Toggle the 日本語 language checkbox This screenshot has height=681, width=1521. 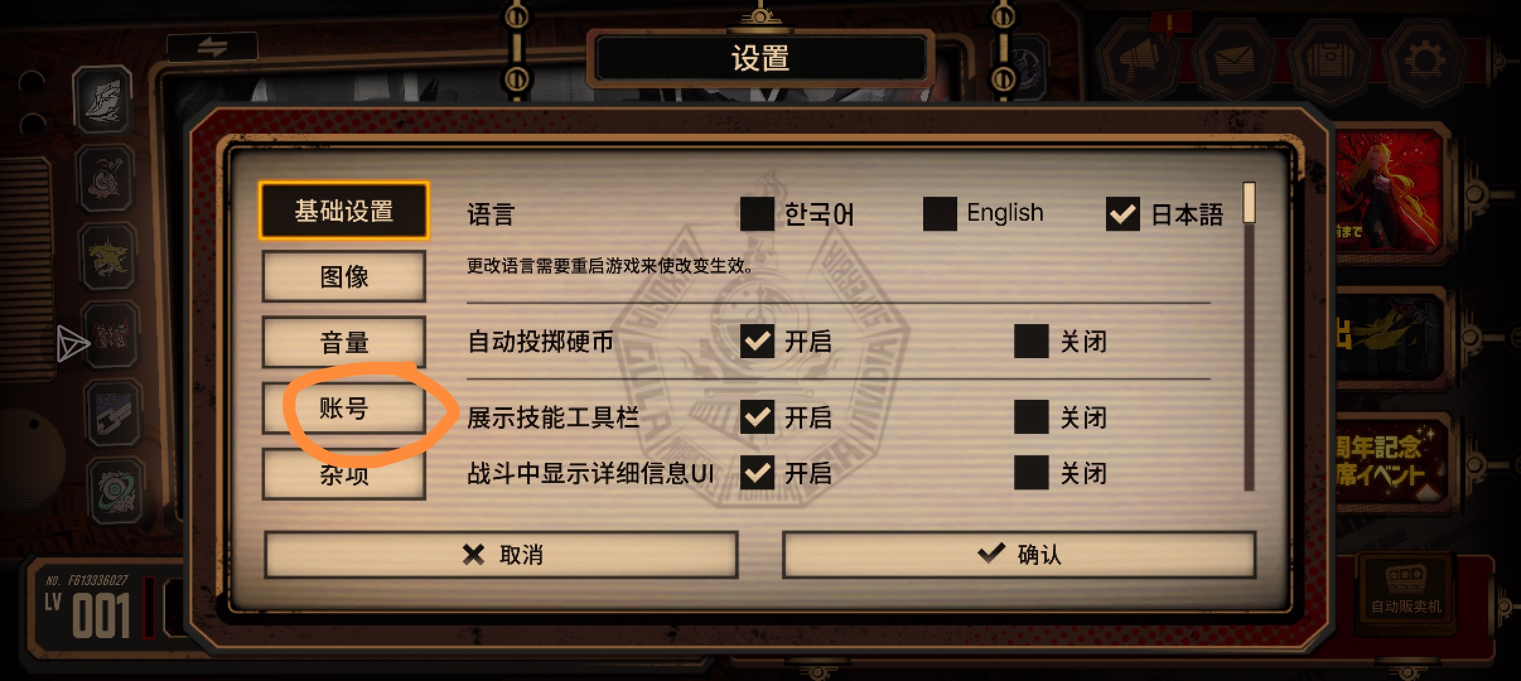coord(1122,214)
